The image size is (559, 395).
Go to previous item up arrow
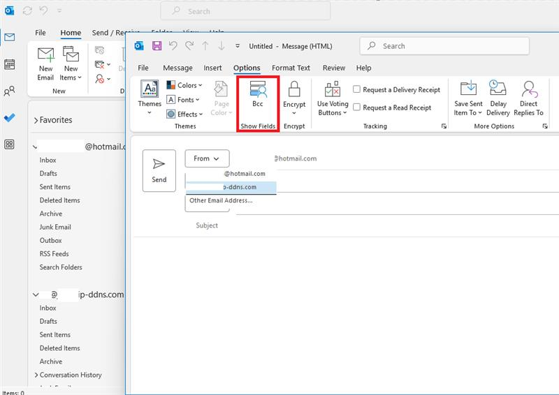[205, 45]
